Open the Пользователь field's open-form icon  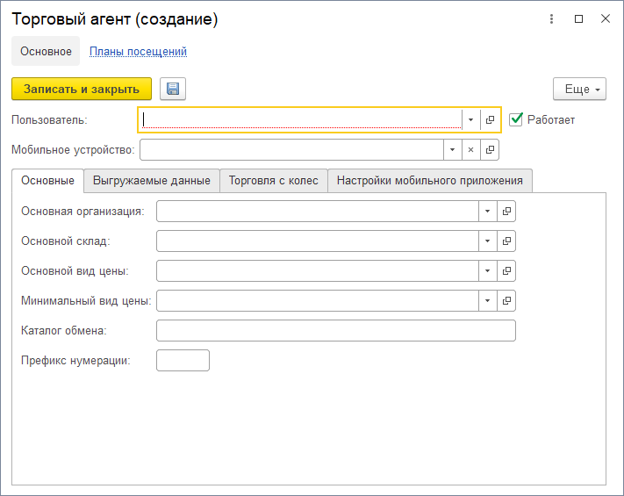(x=491, y=119)
